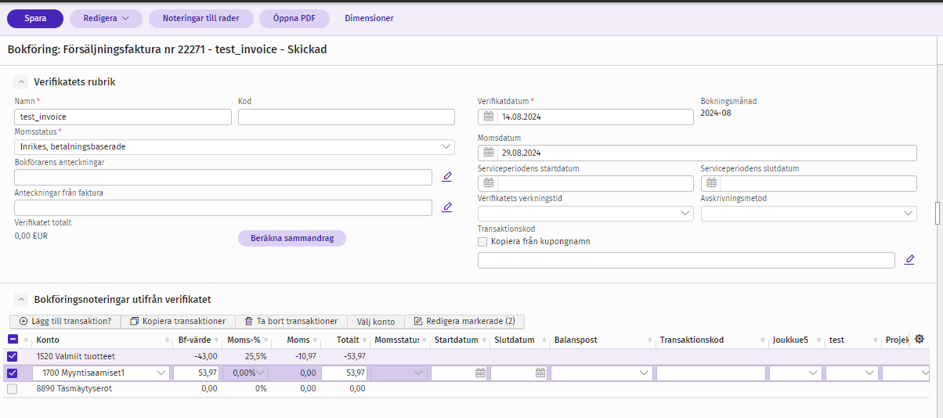The width and height of the screenshot is (943, 418).
Task: Sort by Moms-% column arrows
Action: [x=266, y=341]
